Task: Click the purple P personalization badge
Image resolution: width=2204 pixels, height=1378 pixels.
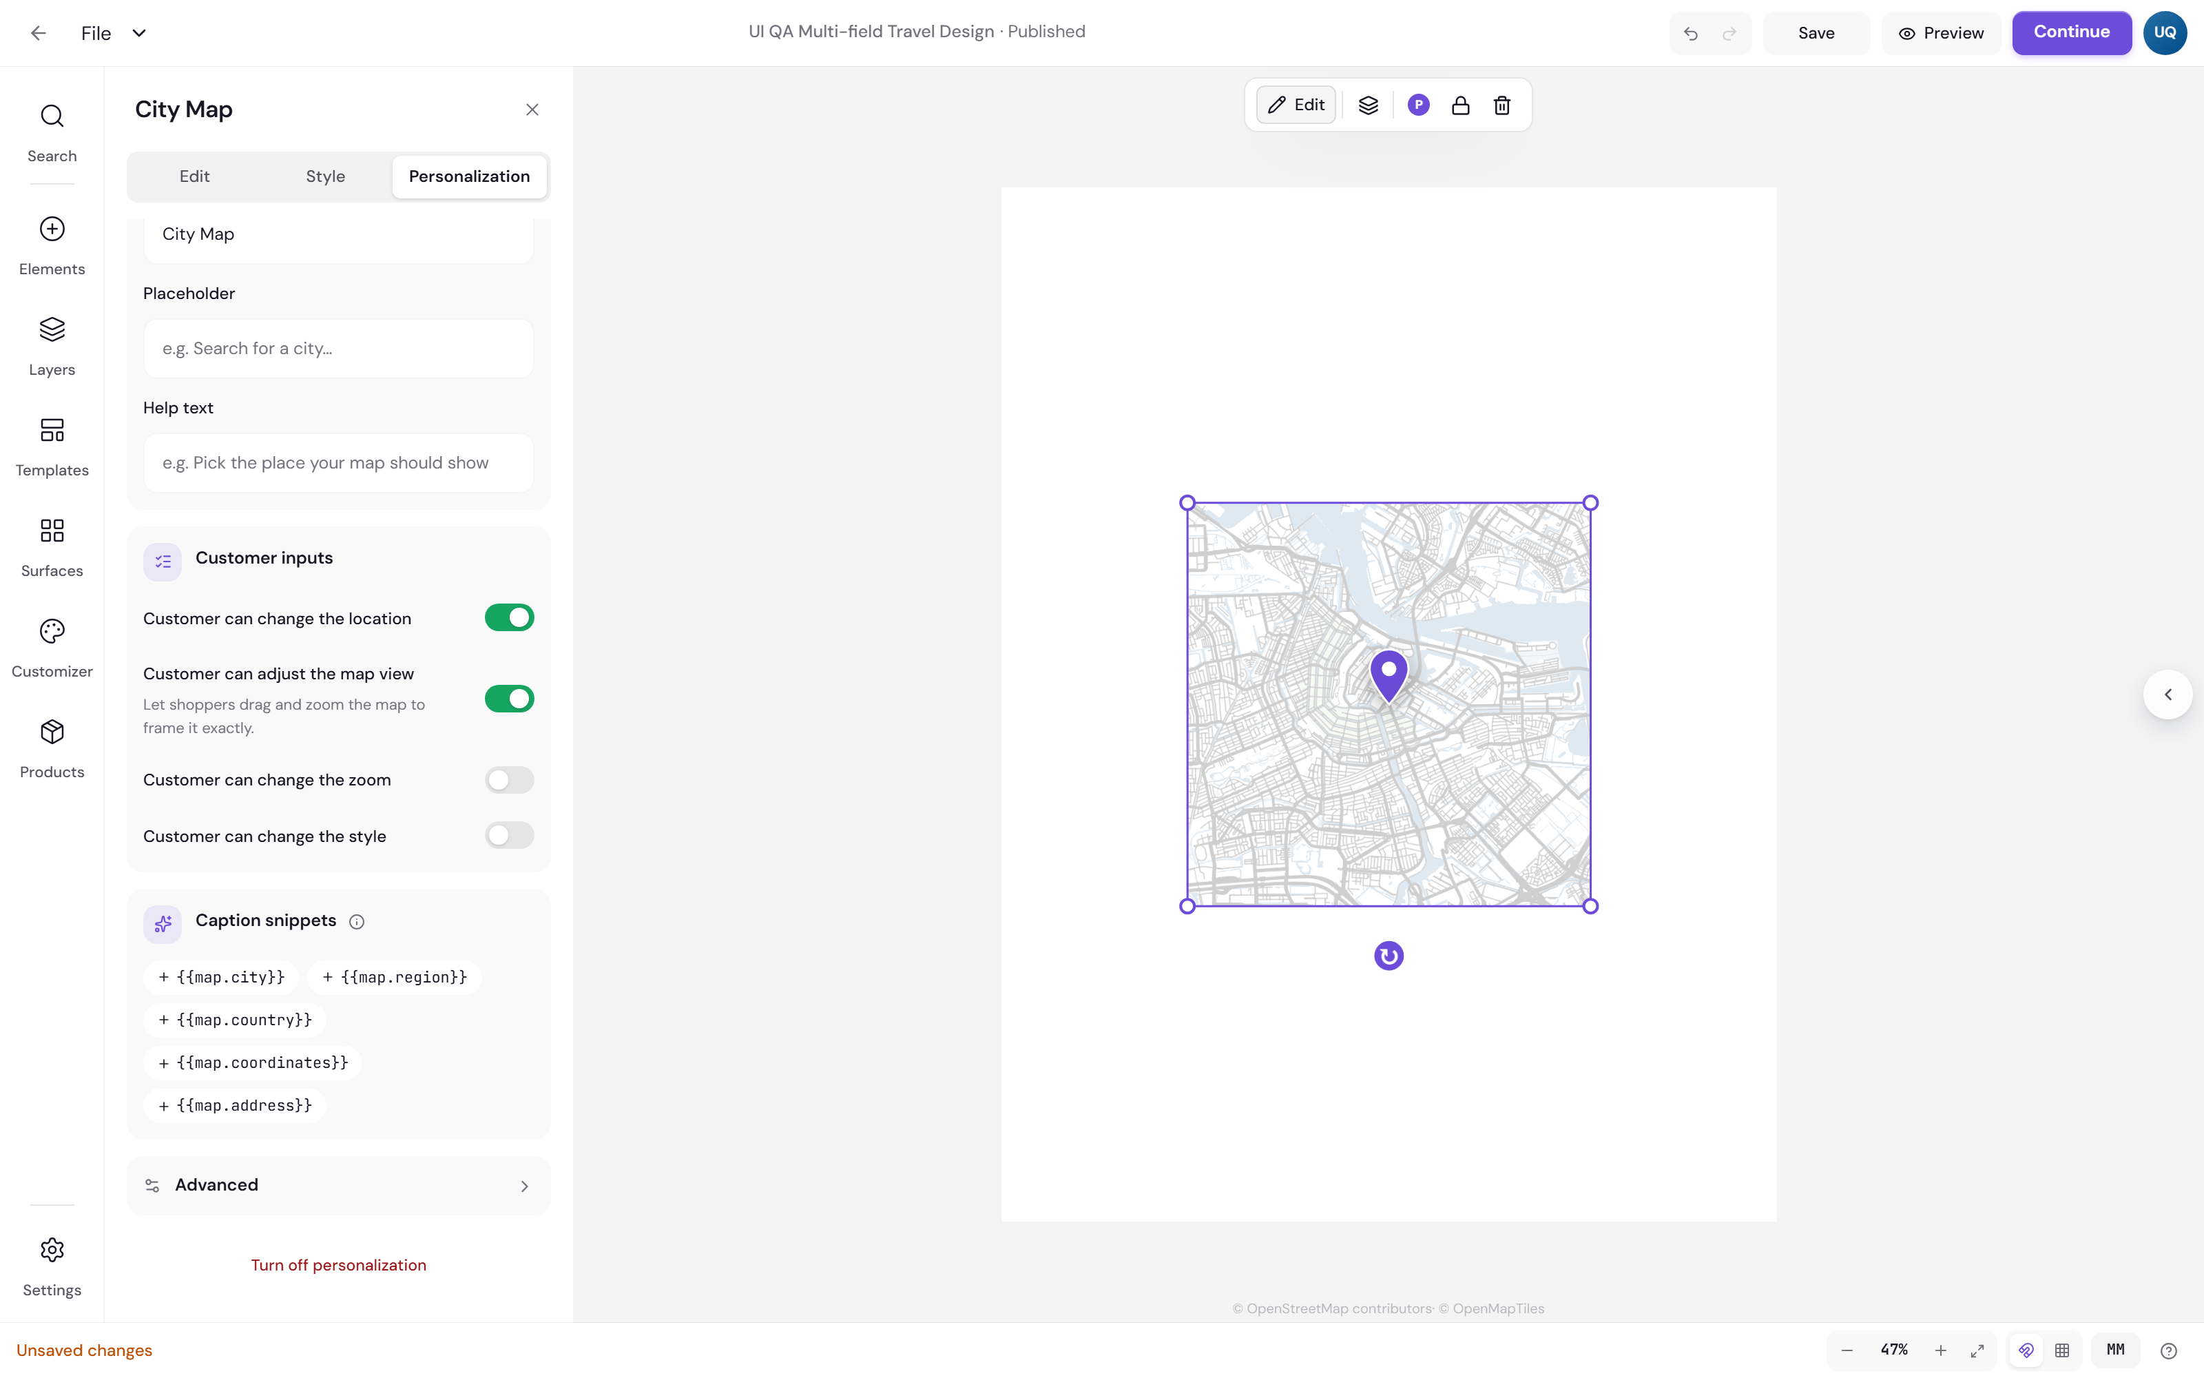Action: [x=1418, y=105]
